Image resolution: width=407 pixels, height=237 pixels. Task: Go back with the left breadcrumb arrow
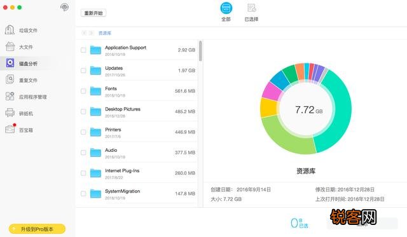(x=83, y=33)
